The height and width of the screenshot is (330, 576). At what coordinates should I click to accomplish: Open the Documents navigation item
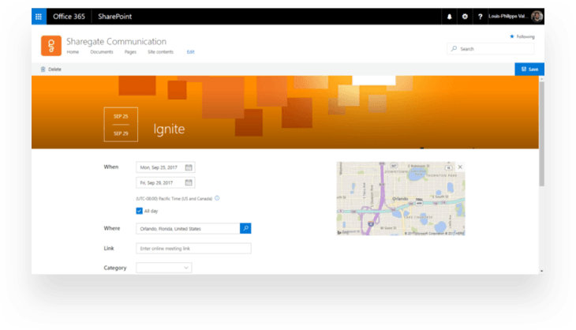coord(102,52)
